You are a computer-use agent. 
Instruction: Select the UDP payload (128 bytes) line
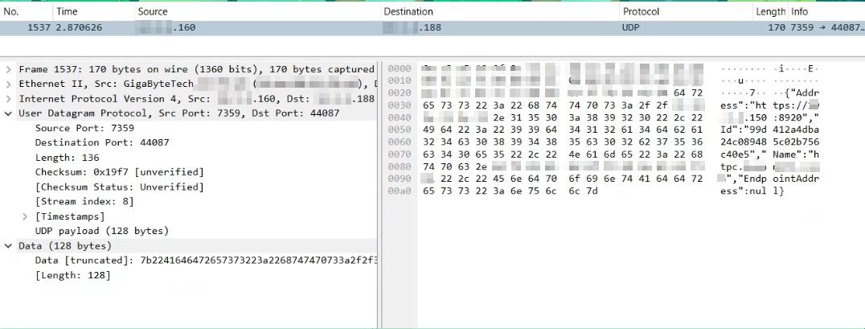101,231
